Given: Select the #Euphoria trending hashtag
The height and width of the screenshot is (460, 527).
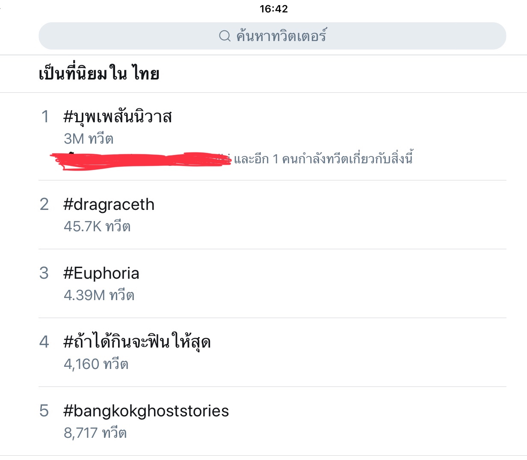Looking at the screenshot, I should tap(101, 274).
